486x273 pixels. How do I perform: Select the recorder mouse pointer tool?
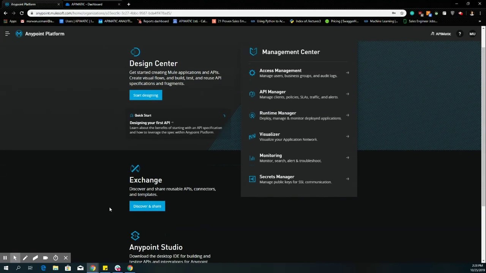(x=15, y=258)
